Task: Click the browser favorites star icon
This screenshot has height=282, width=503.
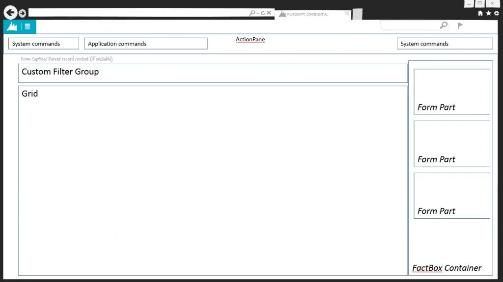Action: [489, 13]
